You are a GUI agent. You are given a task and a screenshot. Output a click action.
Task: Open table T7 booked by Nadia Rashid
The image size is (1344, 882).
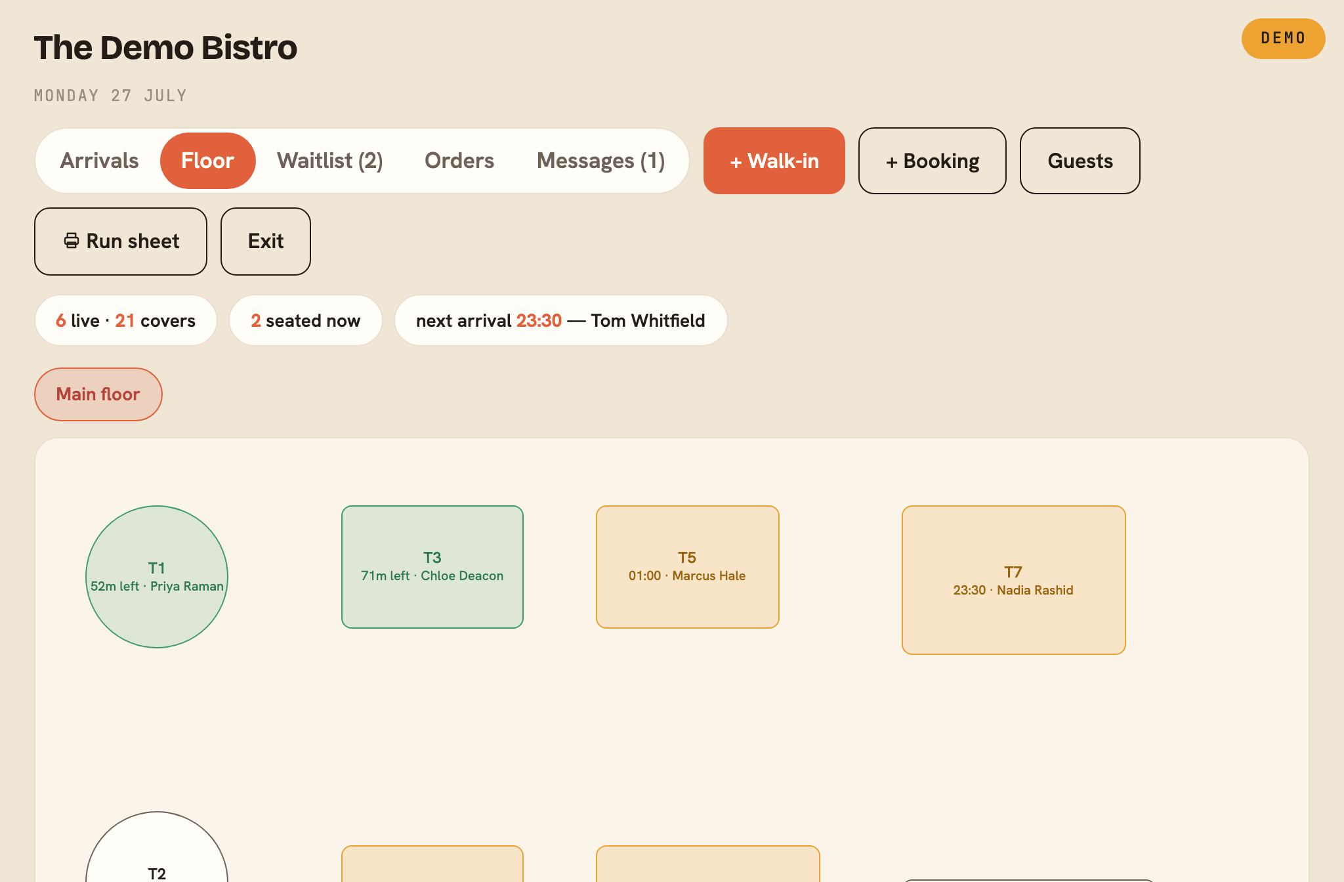[x=1014, y=580]
